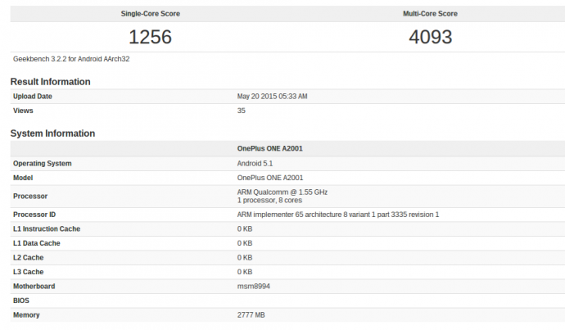The width and height of the screenshot is (565, 330).
Task: Click the System Information section heading
Action: tap(52, 133)
